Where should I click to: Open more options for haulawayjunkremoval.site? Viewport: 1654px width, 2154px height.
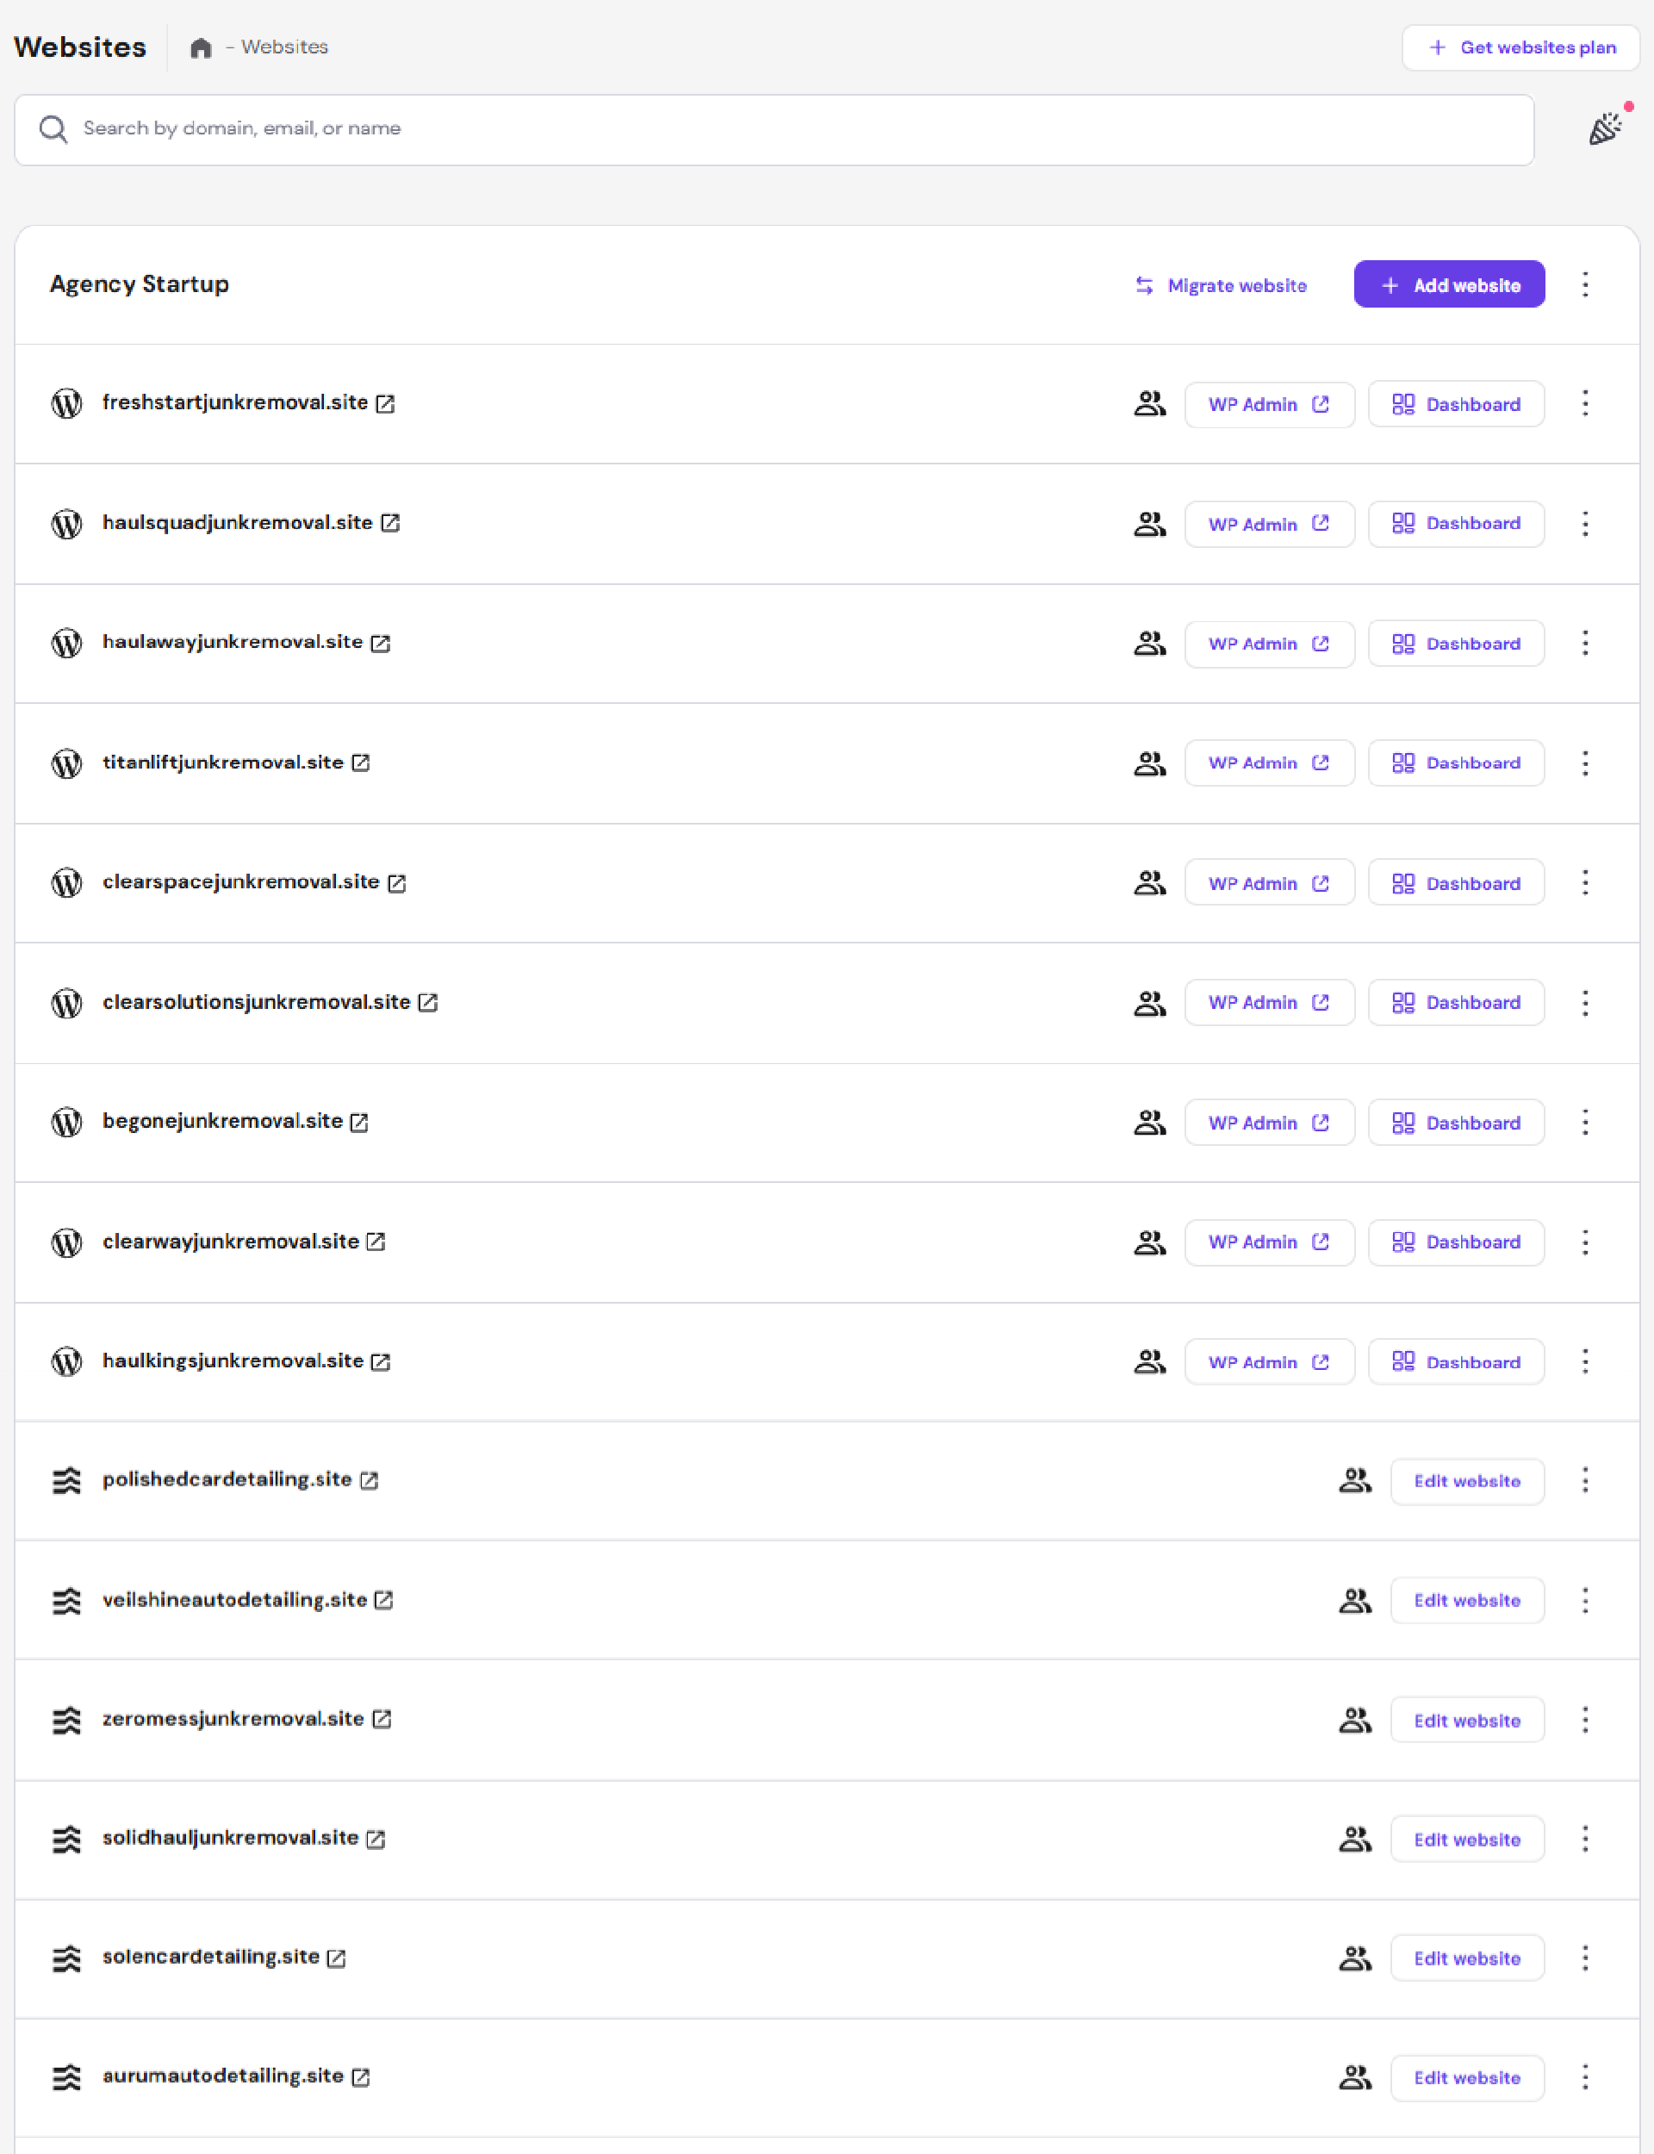tap(1585, 644)
